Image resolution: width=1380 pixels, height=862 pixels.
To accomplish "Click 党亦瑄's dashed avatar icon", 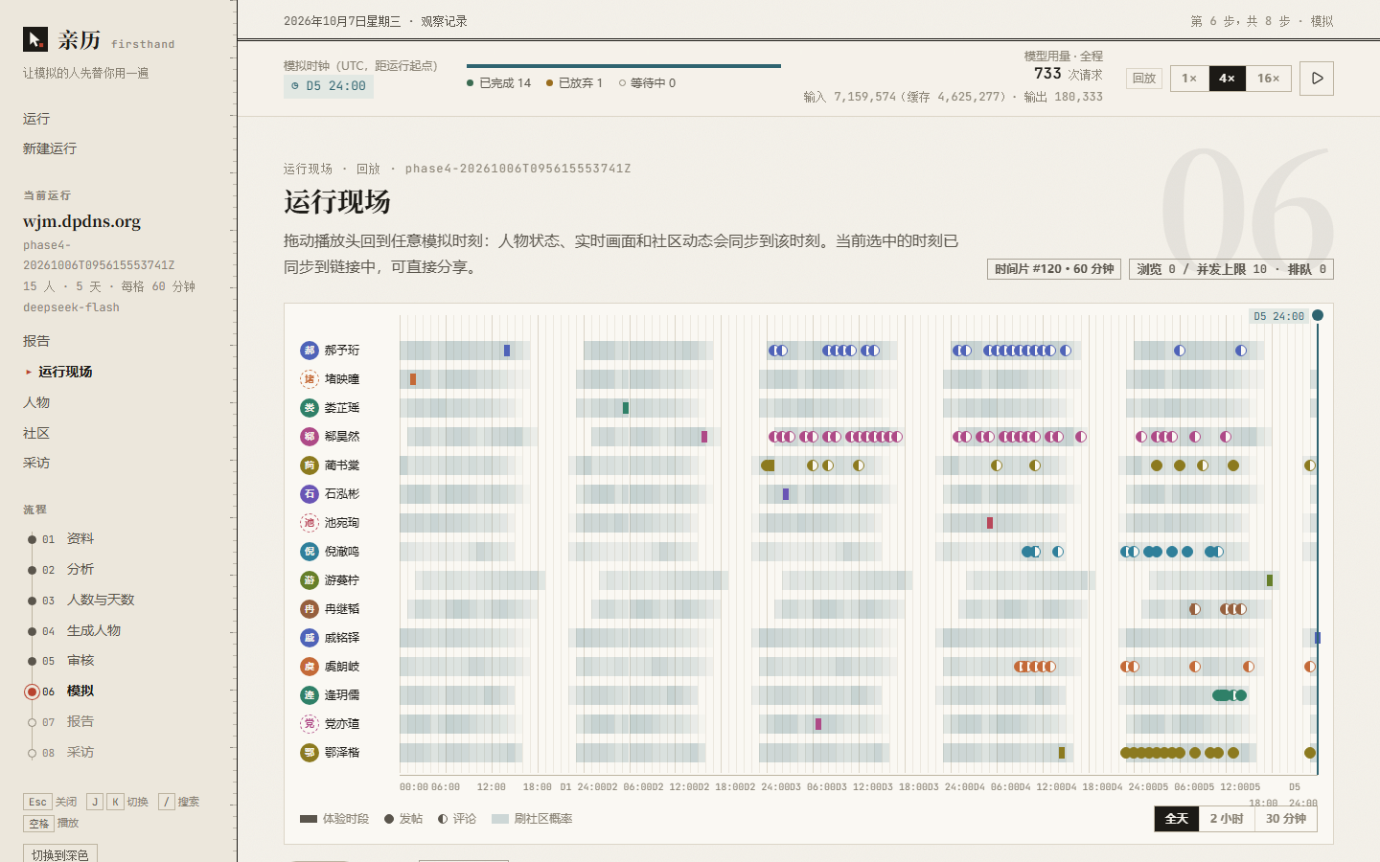I will click(310, 724).
